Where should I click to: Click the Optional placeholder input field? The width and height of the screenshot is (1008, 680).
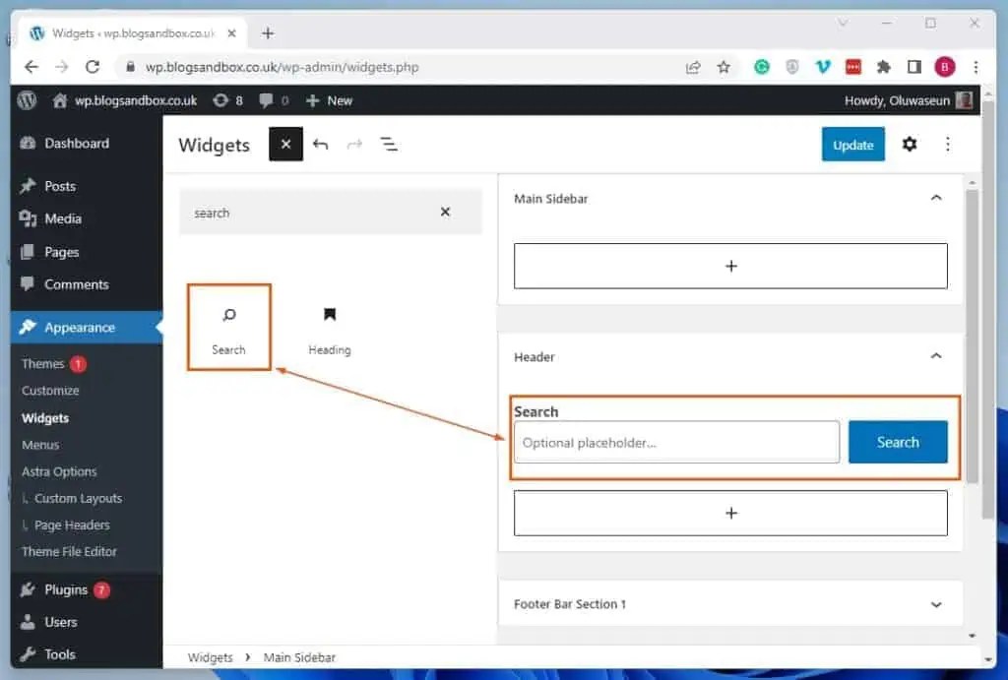point(676,442)
